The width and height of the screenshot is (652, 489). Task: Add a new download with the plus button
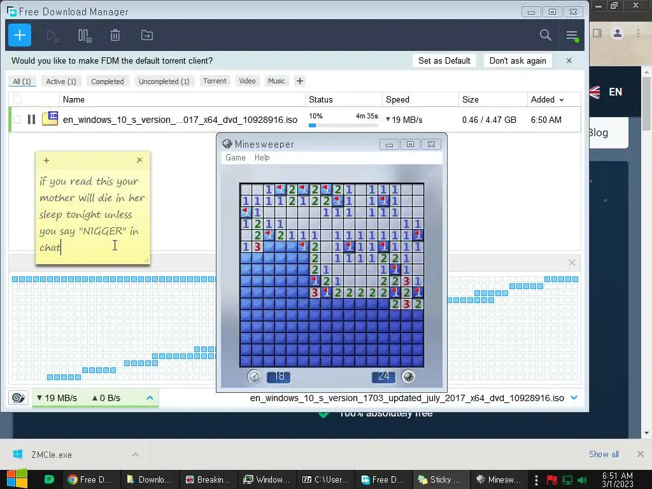click(x=20, y=36)
